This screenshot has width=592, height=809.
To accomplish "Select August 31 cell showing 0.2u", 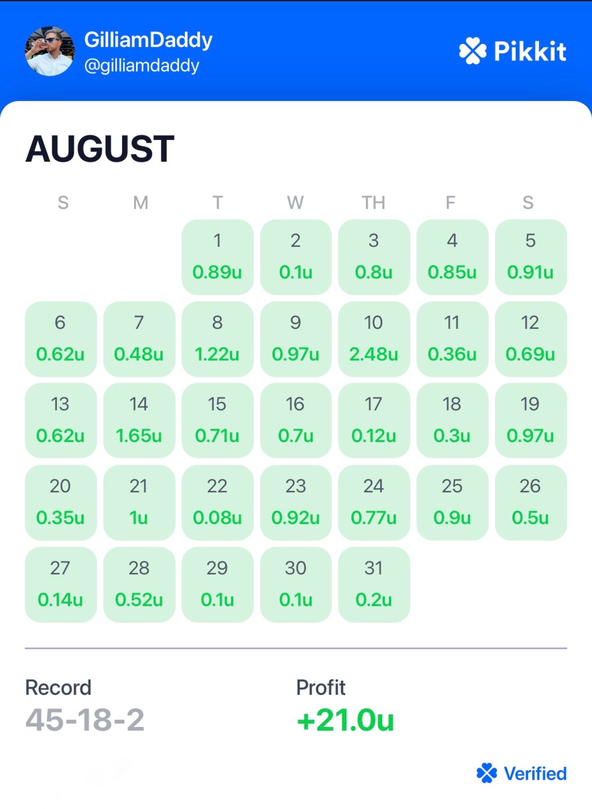I will click(374, 584).
